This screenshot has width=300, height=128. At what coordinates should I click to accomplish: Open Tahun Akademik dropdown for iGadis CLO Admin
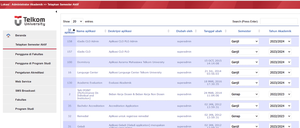click(280, 41)
